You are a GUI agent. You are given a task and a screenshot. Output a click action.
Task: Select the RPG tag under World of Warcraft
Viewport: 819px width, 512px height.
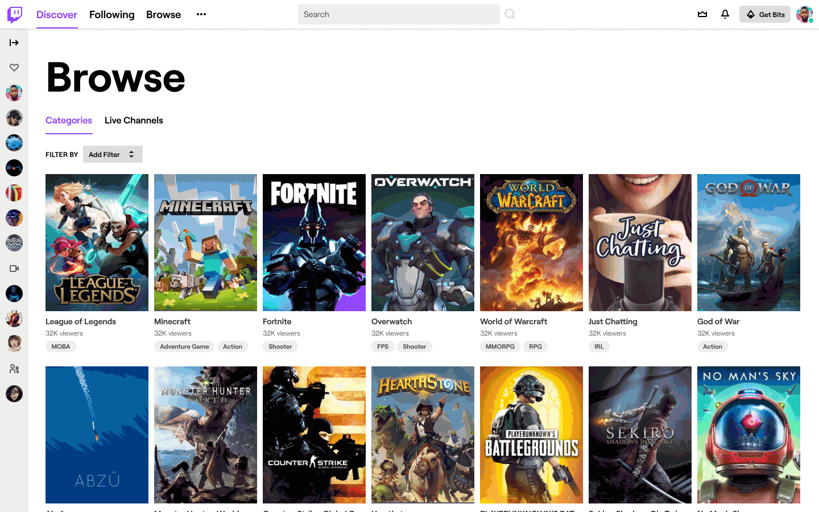[x=536, y=346]
